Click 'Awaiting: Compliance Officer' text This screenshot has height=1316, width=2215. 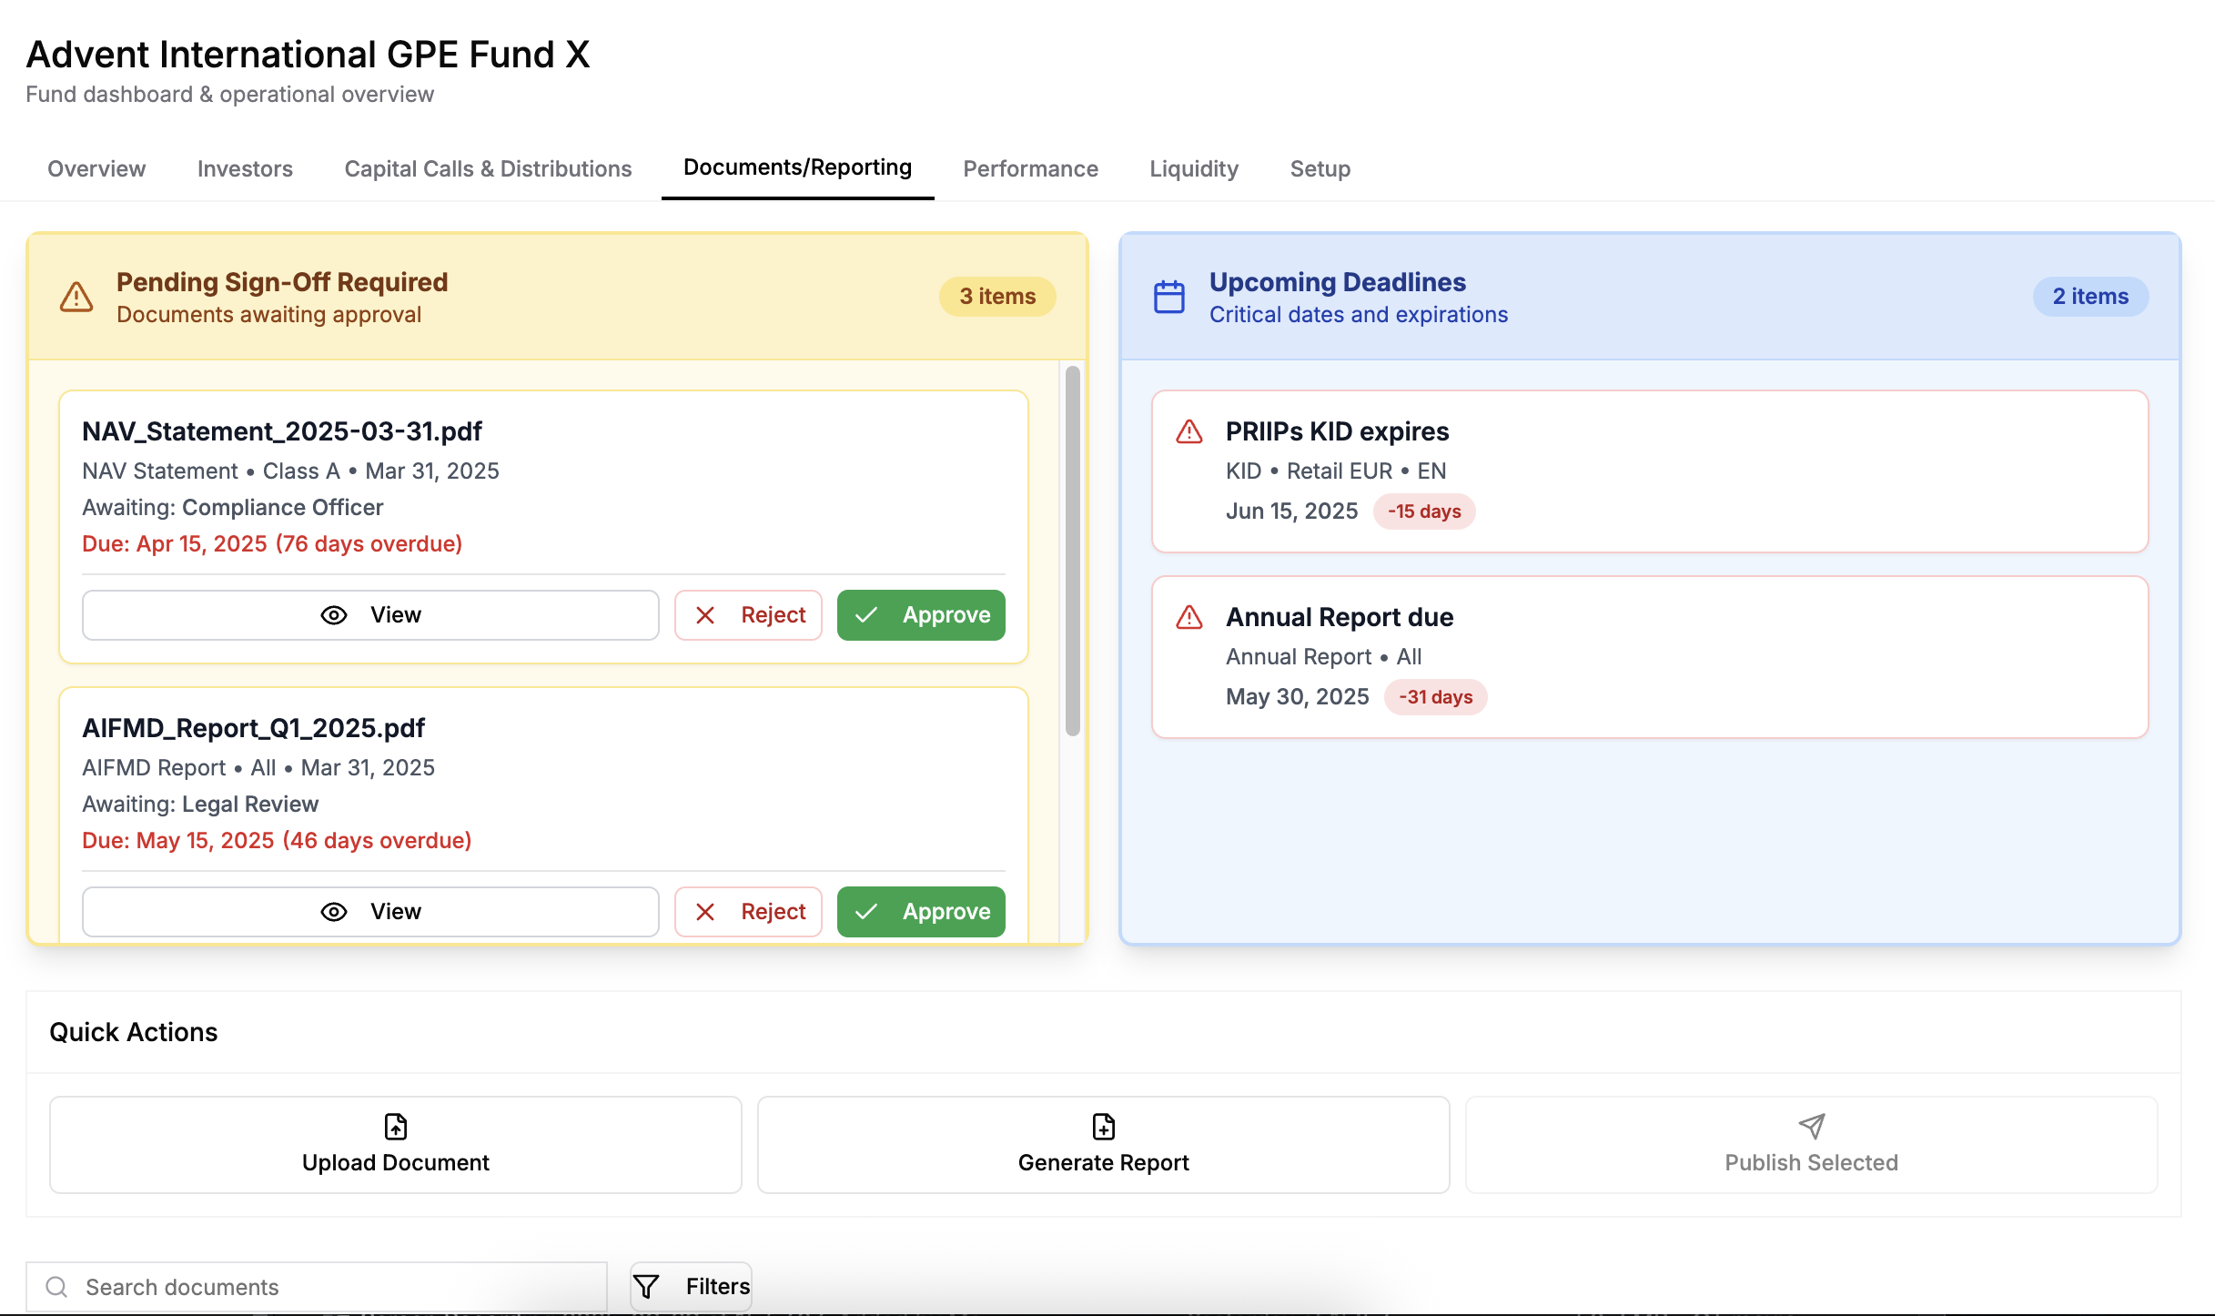[x=233, y=508]
